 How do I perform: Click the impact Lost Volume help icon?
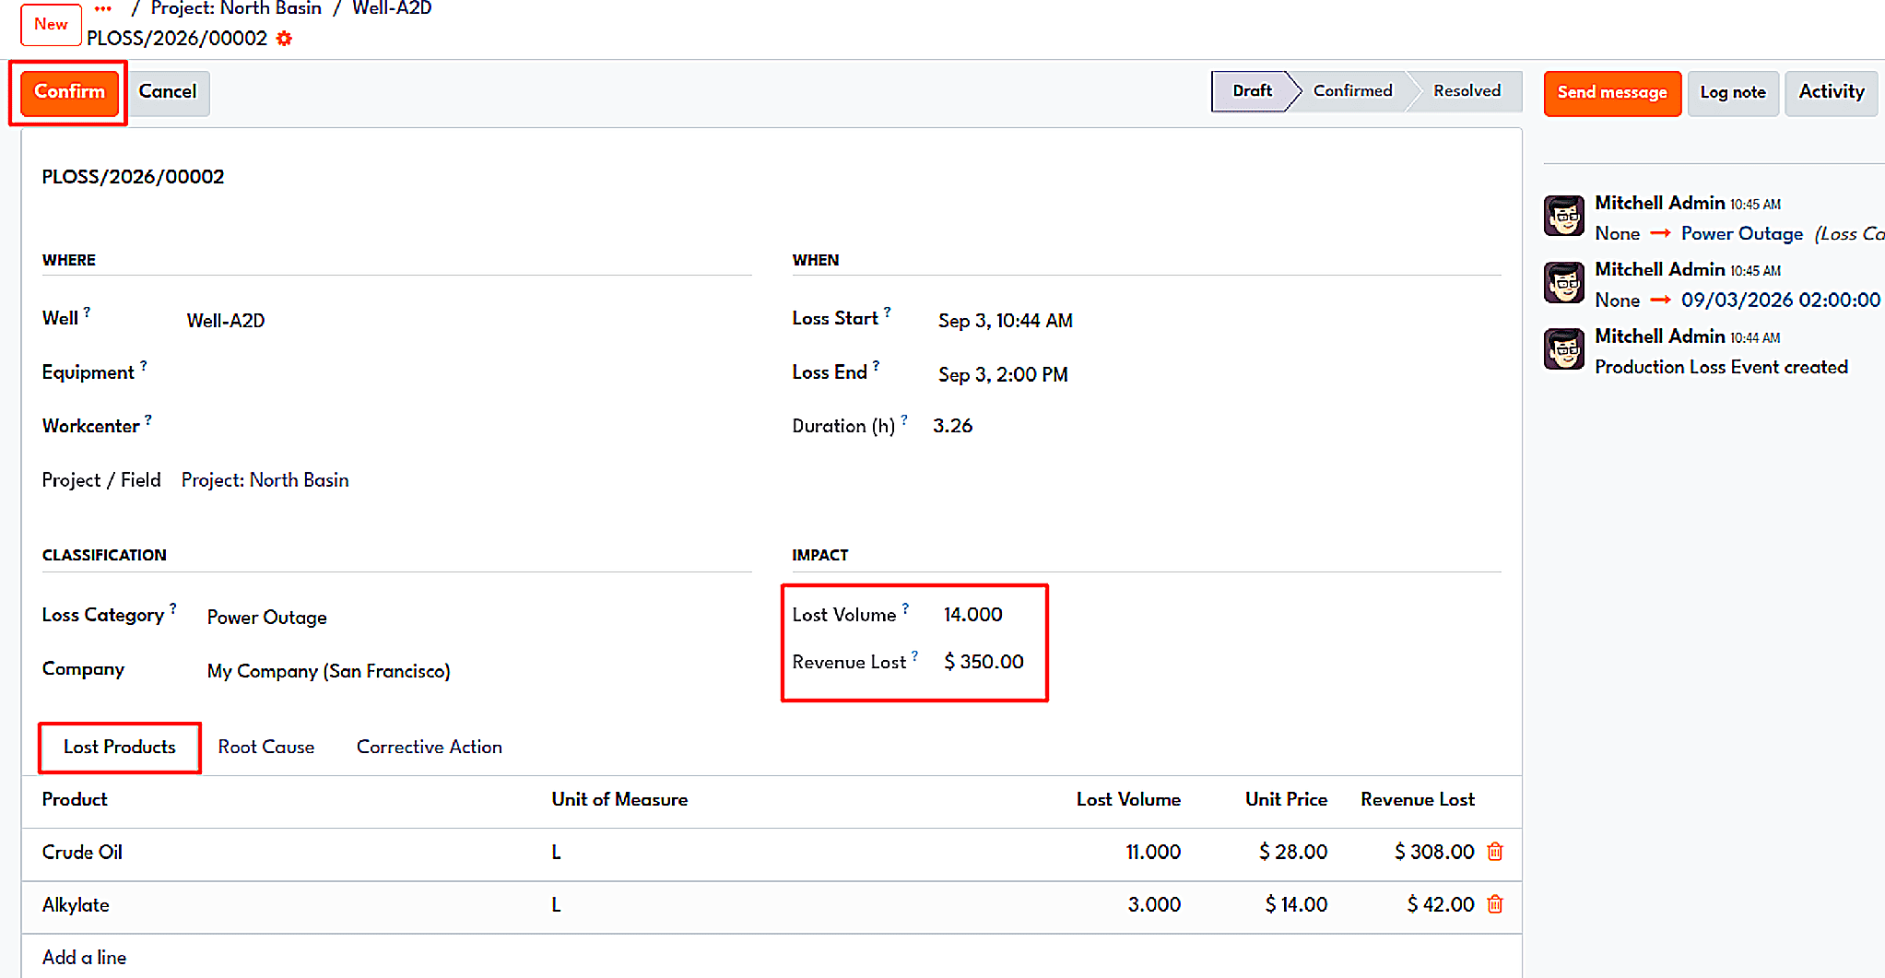click(905, 608)
